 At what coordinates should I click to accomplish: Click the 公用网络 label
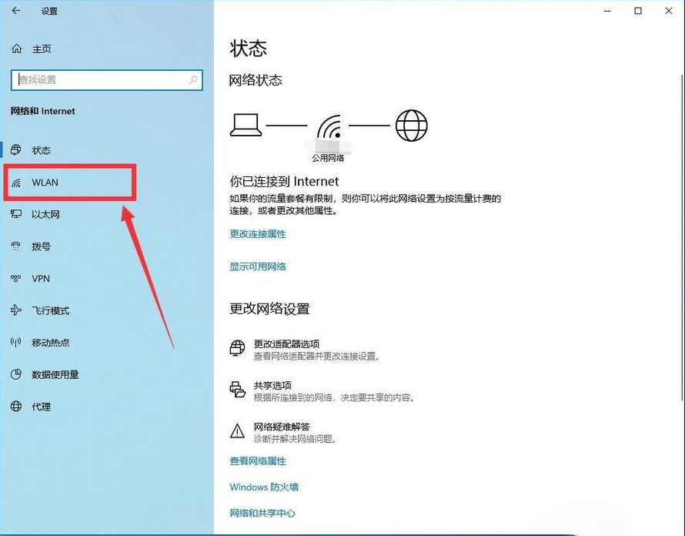tap(328, 158)
